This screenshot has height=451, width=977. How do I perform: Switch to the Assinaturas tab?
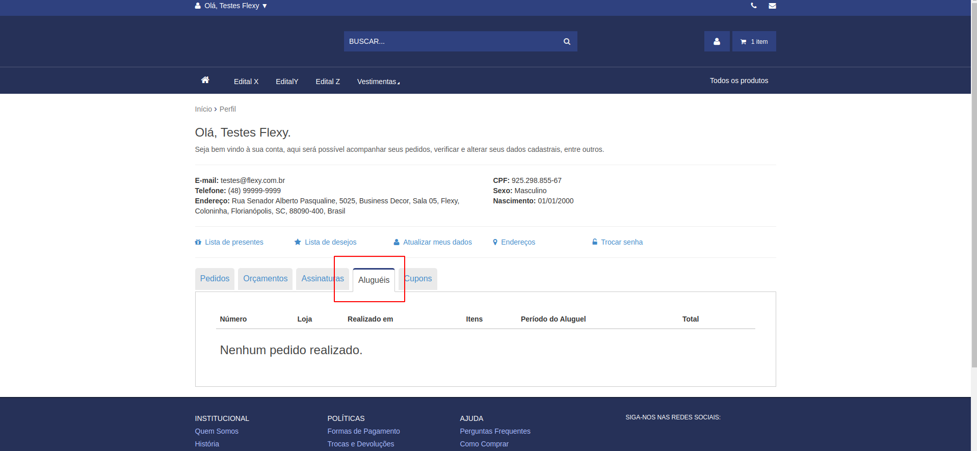pyautogui.click(x=323, y=279)
